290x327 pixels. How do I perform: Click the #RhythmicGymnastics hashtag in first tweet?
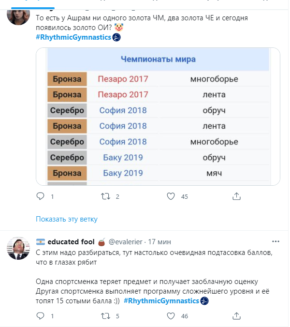point(73,38)
